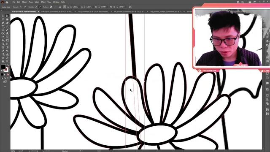Click the height field in control bar
This screenshot has height=152, width=270.
click(x=122, y=7)
